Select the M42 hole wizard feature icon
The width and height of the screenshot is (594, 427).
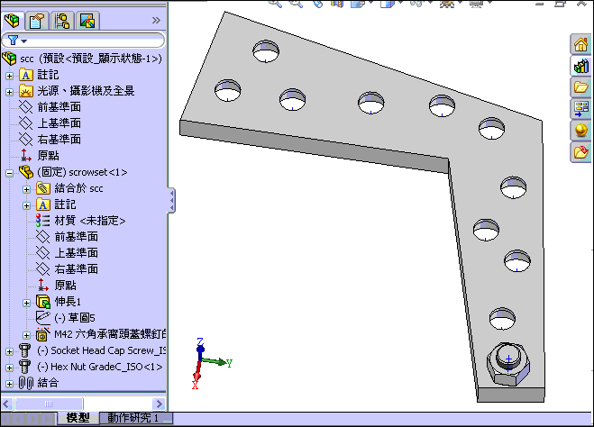coord(43,334)
